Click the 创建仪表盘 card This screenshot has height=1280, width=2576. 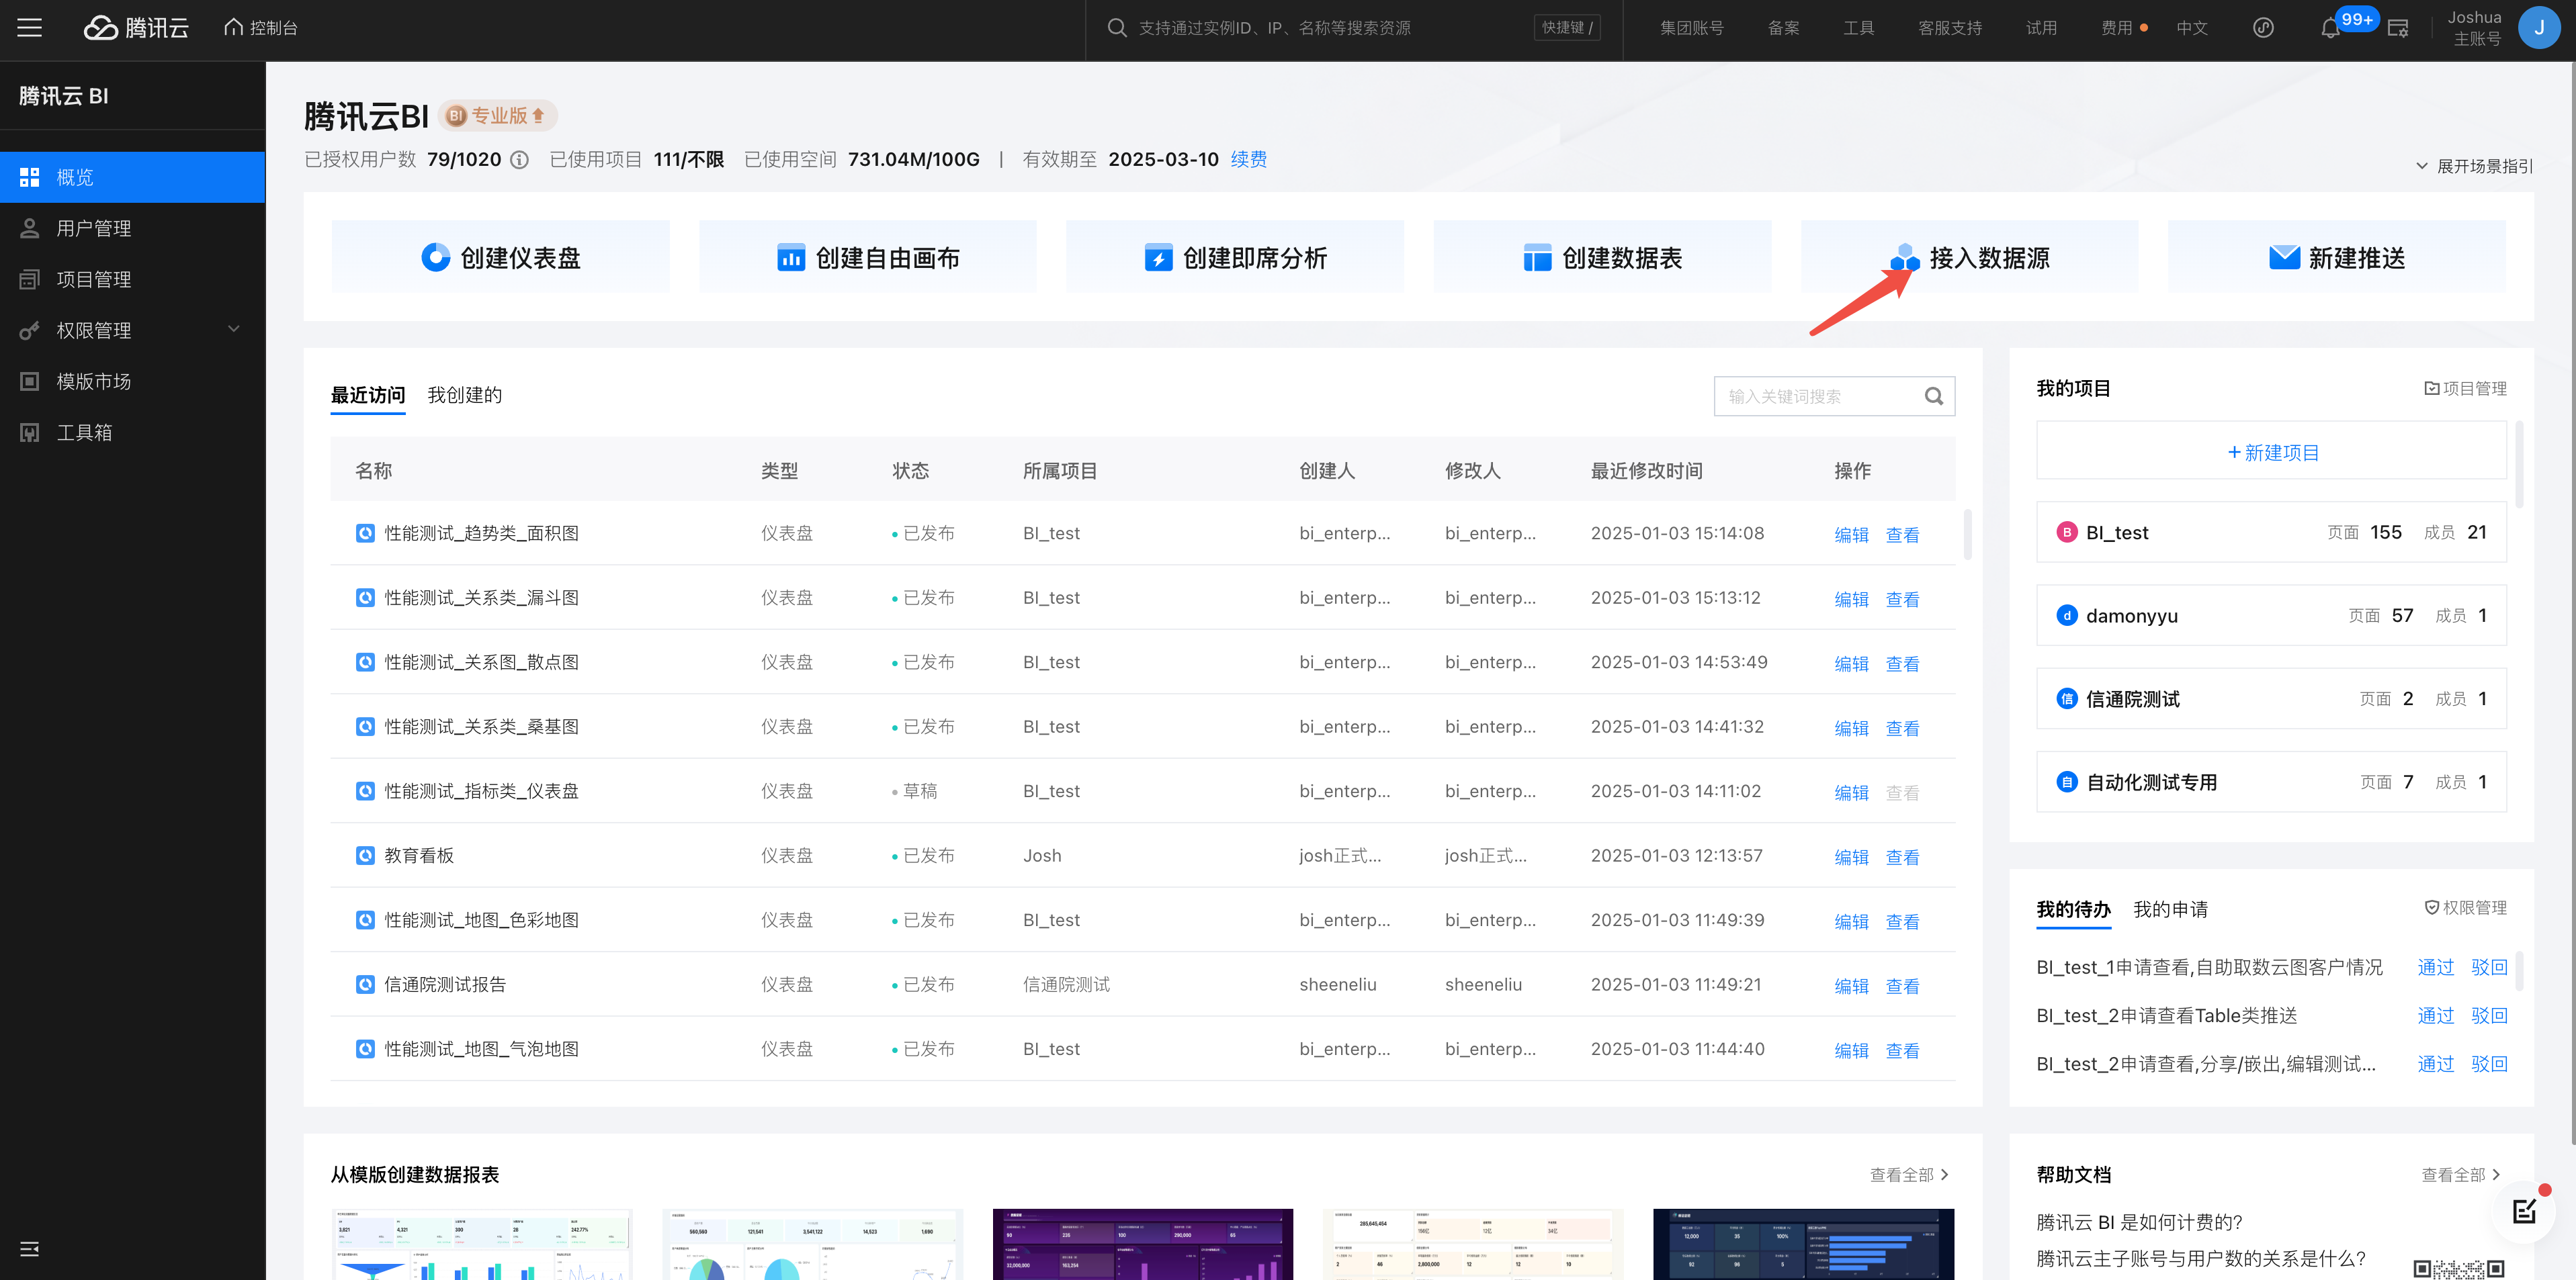(x=500, y=258)
